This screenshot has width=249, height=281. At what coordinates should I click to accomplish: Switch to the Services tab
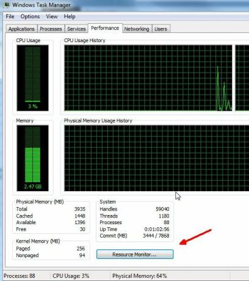click(76, 29)
